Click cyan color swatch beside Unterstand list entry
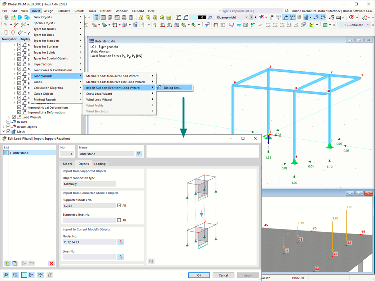This screenshot has height=281, width=375. (x=6, y=153)
